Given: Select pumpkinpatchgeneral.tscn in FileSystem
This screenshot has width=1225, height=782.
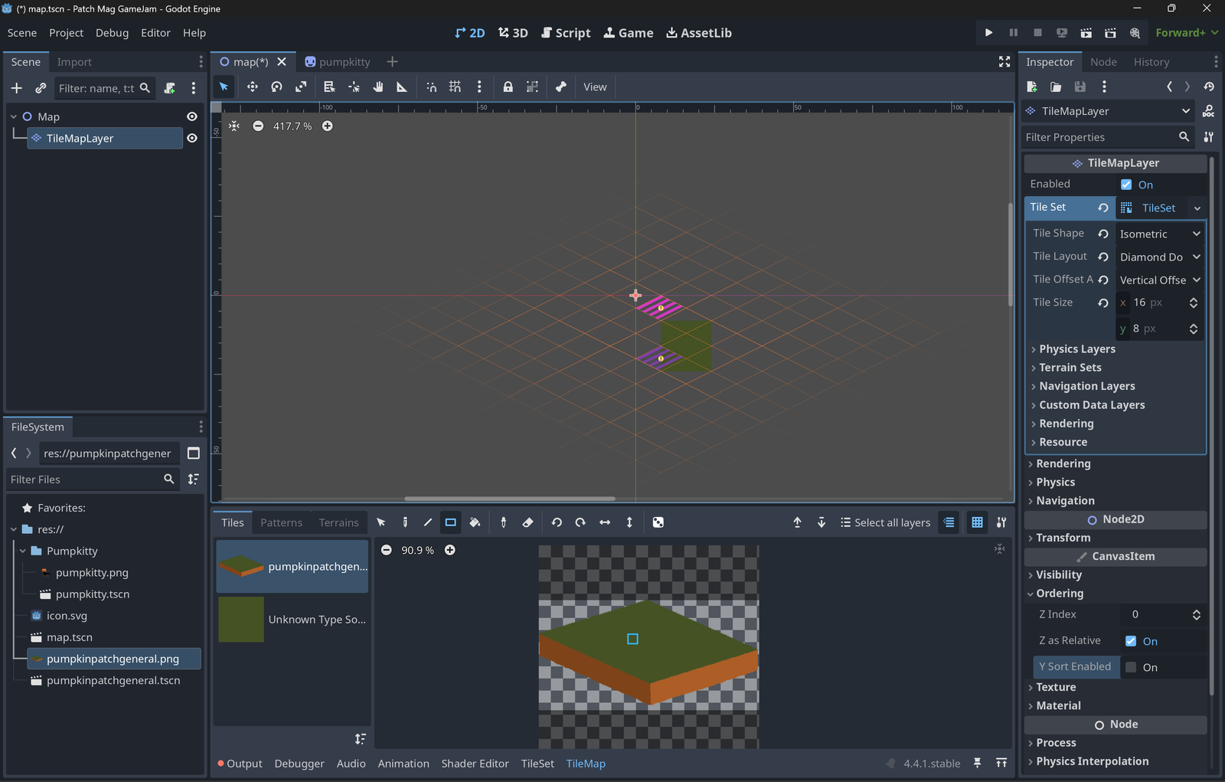Looking at the screenshot, I should tap(113, 680).
